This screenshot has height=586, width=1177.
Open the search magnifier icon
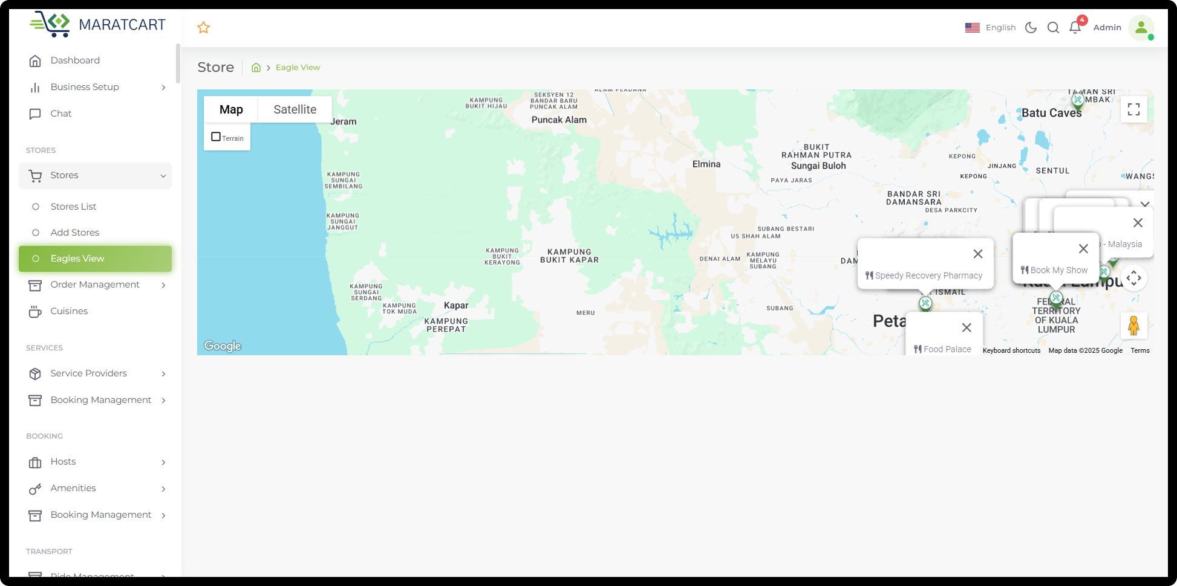tap(1053, 27)
